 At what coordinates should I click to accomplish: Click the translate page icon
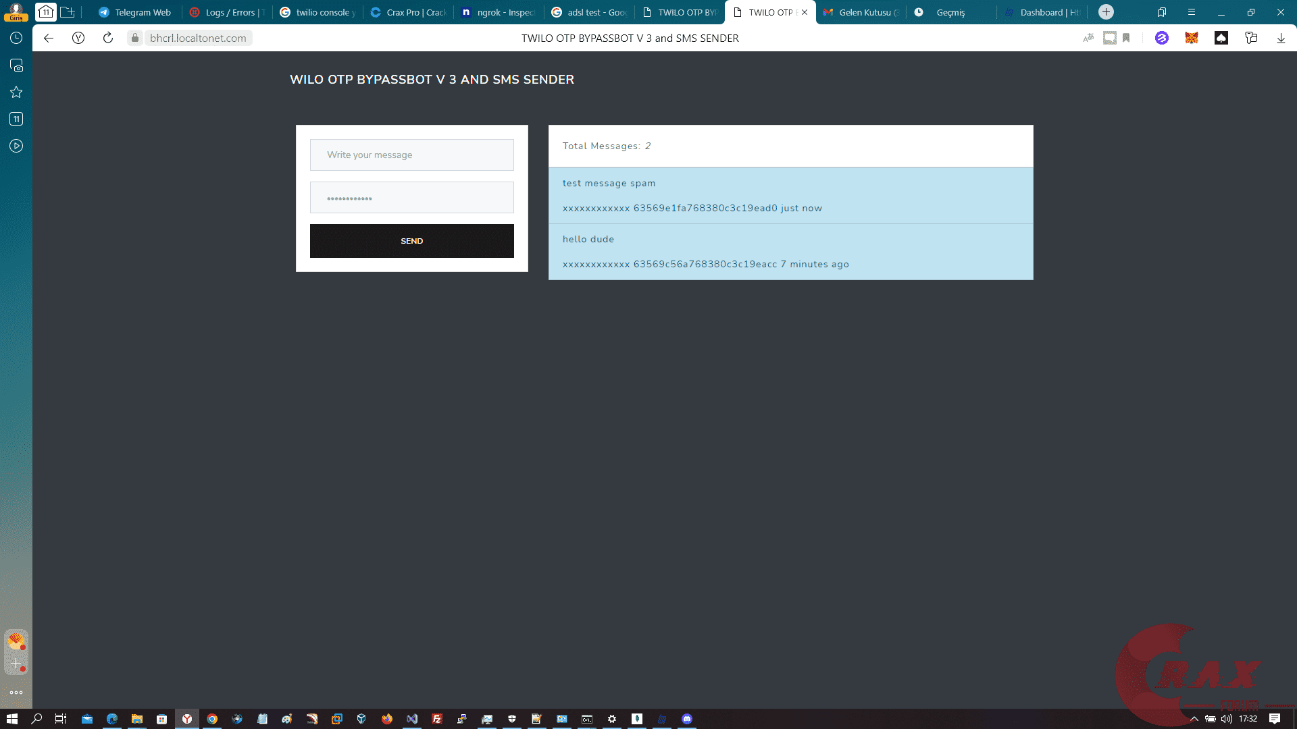[x=1089, y=38]
